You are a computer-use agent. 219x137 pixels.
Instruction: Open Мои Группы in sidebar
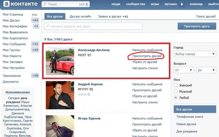(x=11, y=50)
